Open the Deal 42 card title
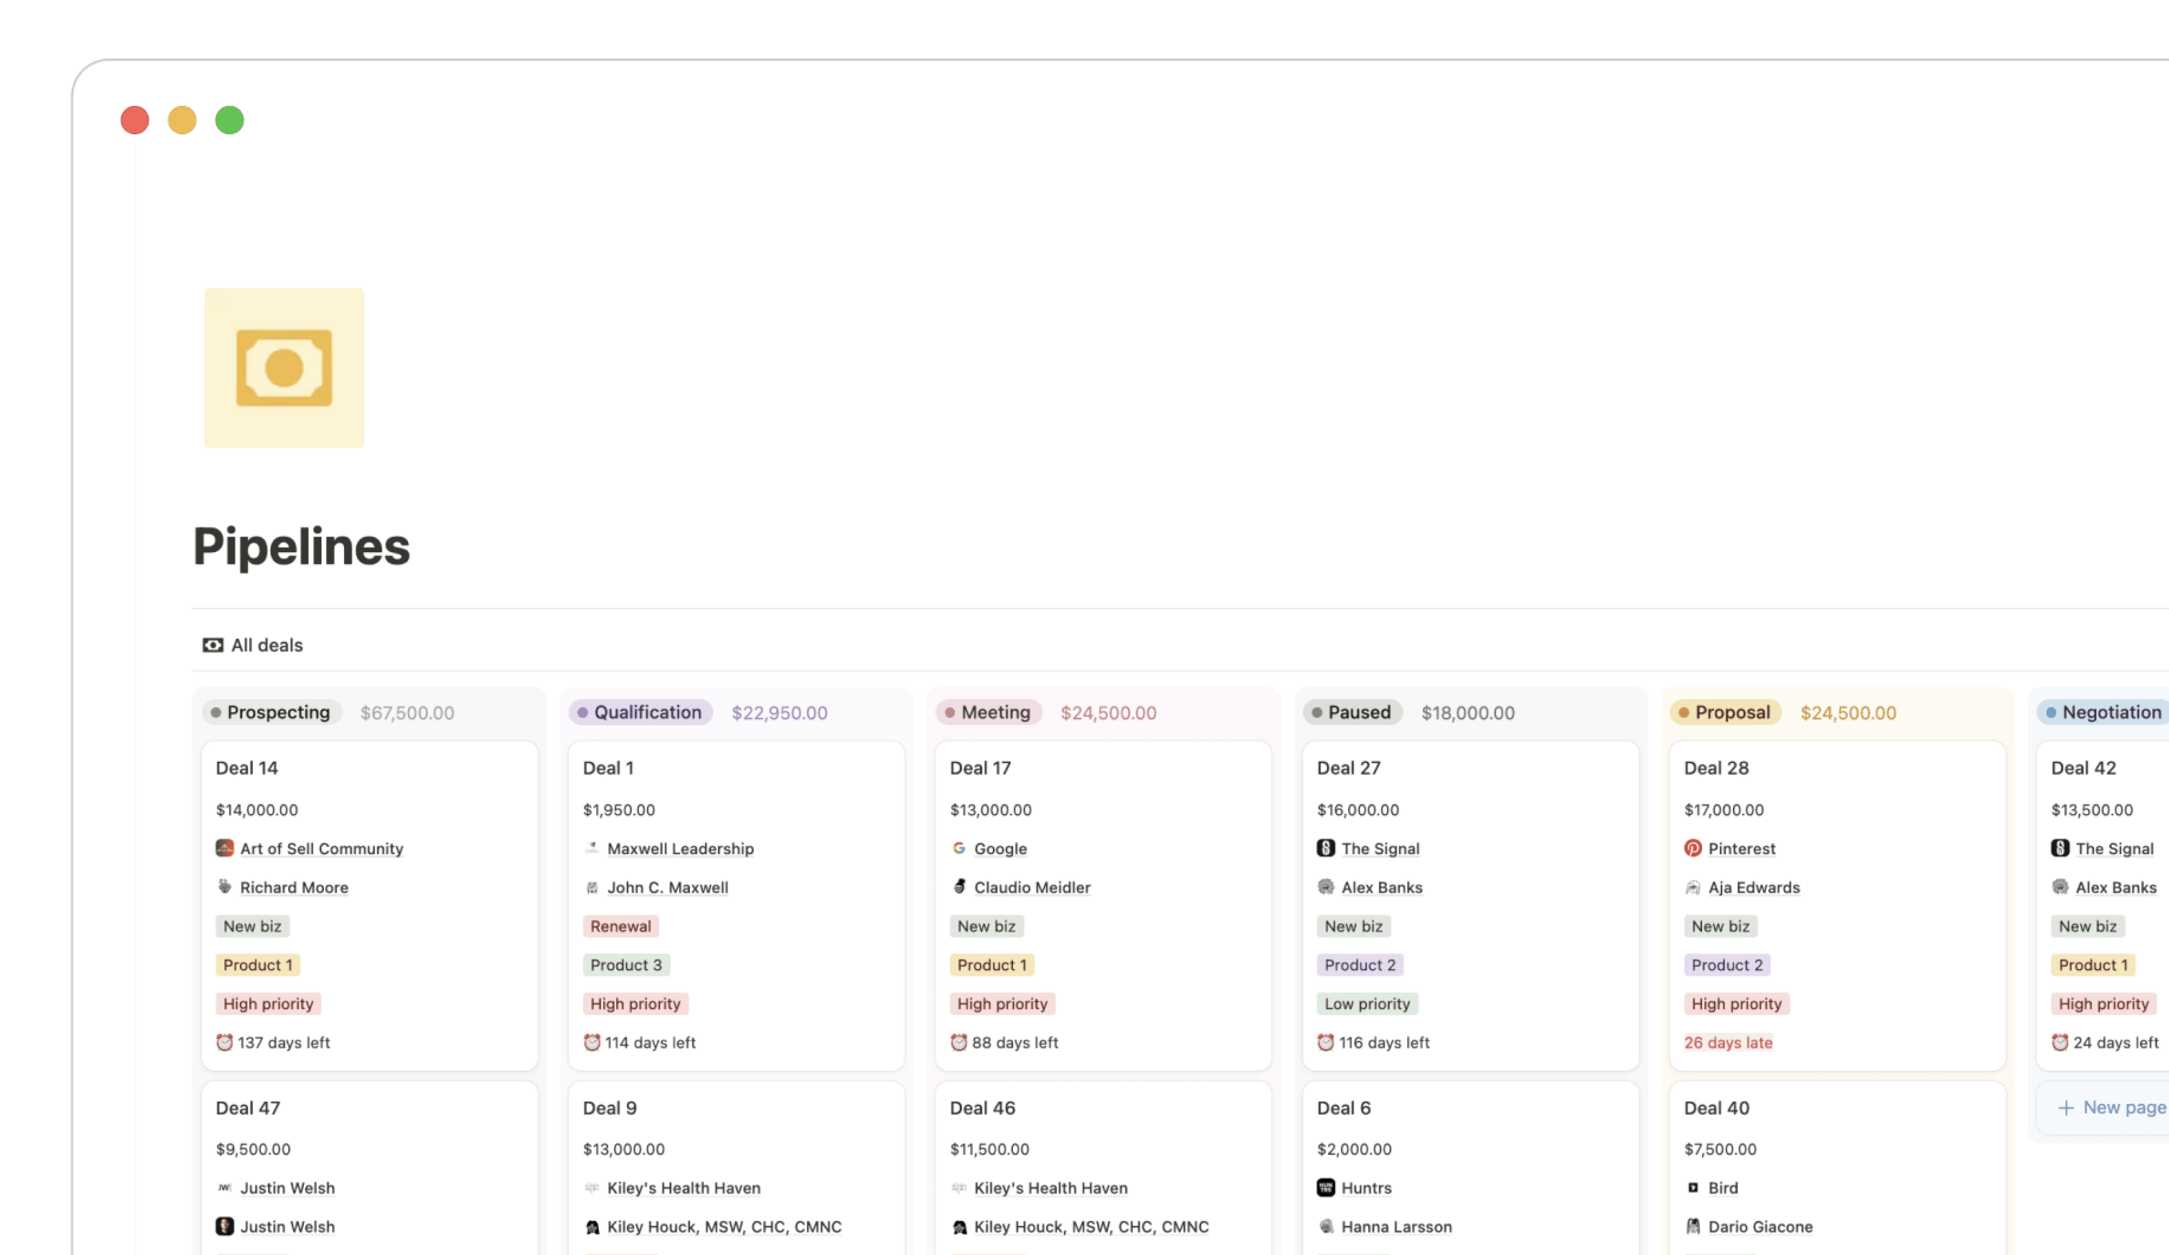Screen dimensions: 2169x1255 pyautogui.click(x=2084, y=768)
